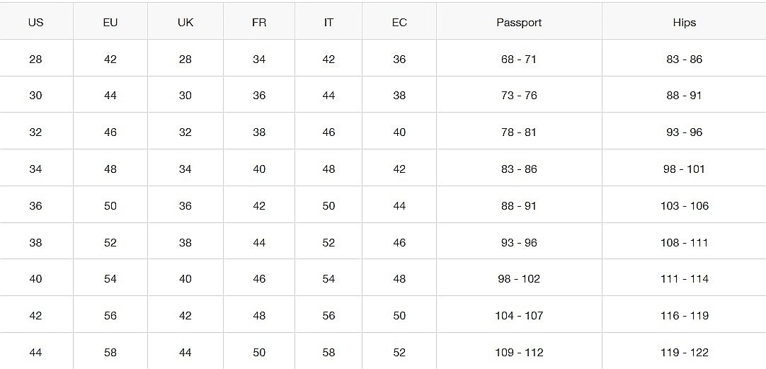Select Passport value 68 - 71

[x=519, y=59]
